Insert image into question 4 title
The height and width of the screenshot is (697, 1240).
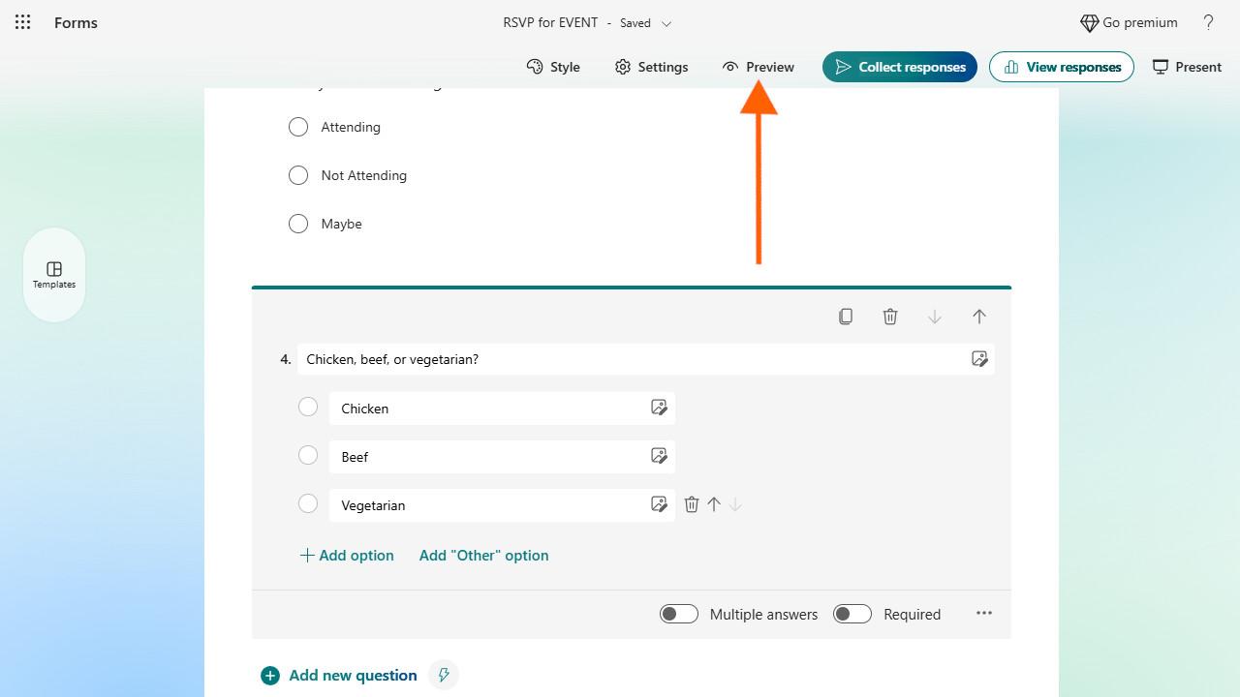point(979,359)
